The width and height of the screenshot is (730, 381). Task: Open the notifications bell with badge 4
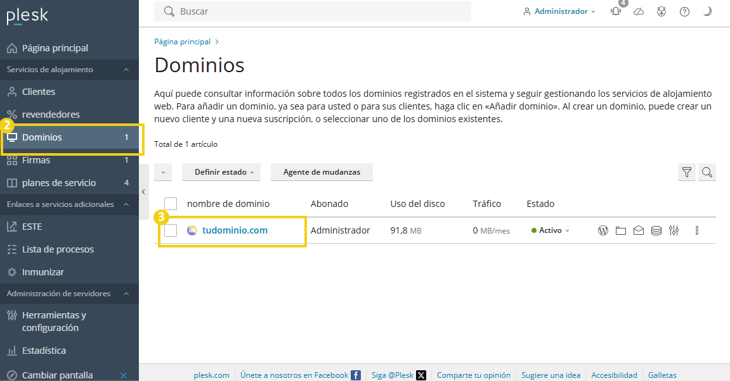pos(615,11)
